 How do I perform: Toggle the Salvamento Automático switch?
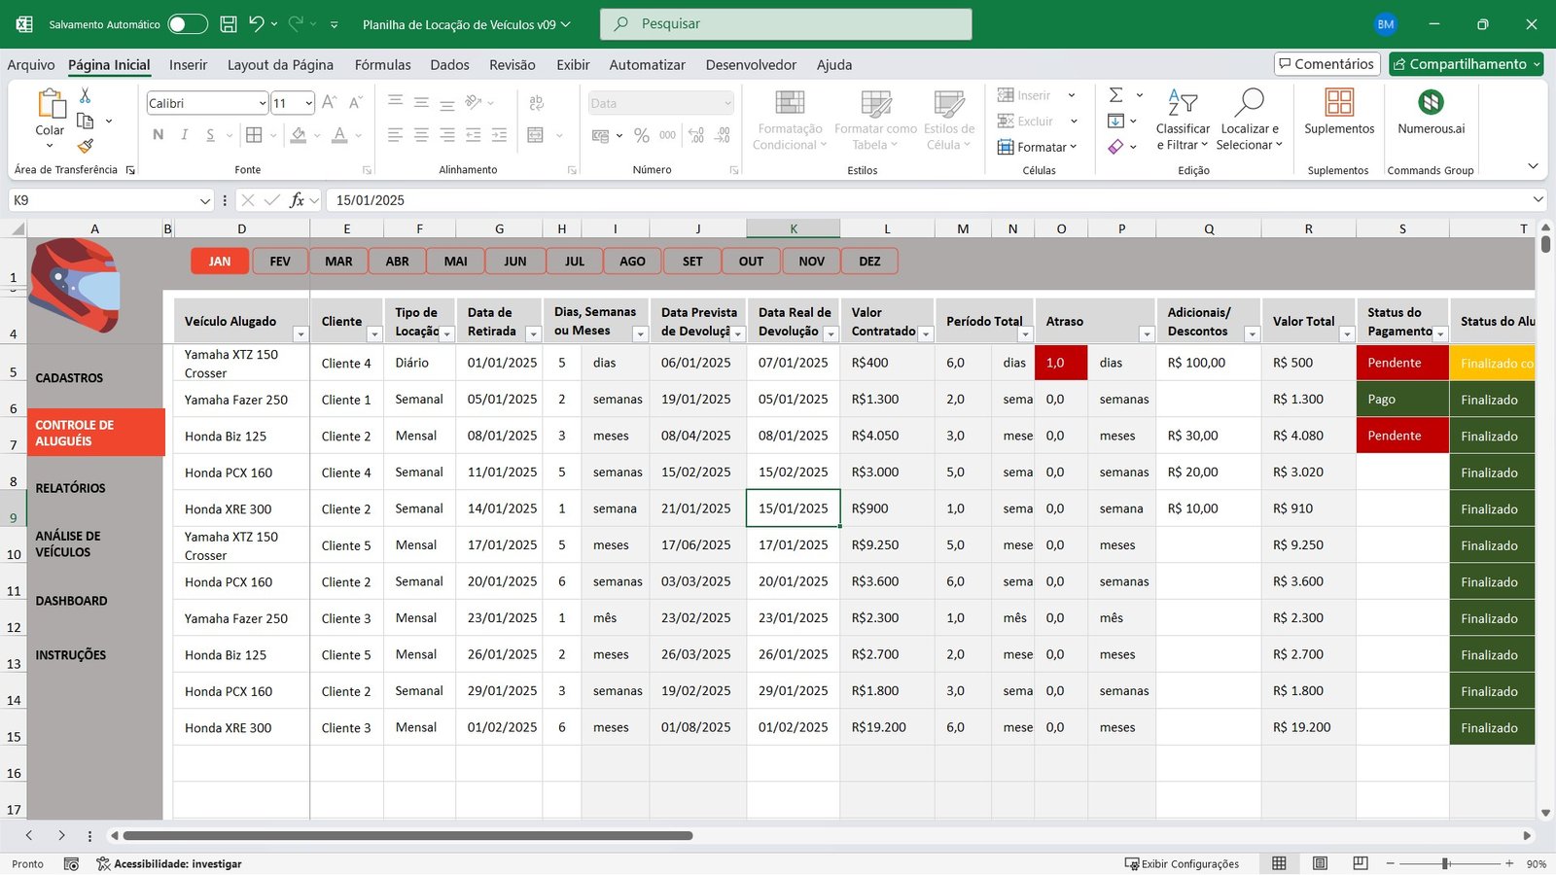[x=187, y=24]
